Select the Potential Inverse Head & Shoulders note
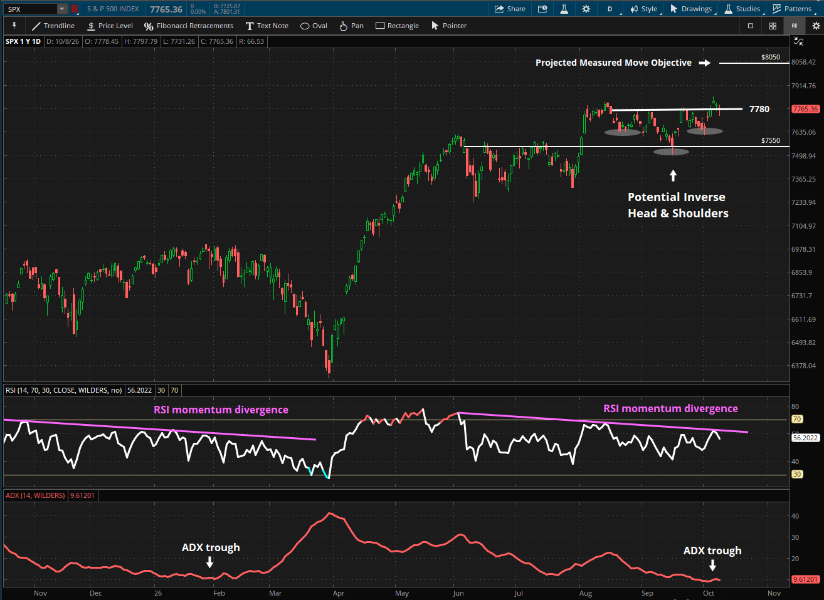Screen dimensions: 824x600 [x=678, y=205]
